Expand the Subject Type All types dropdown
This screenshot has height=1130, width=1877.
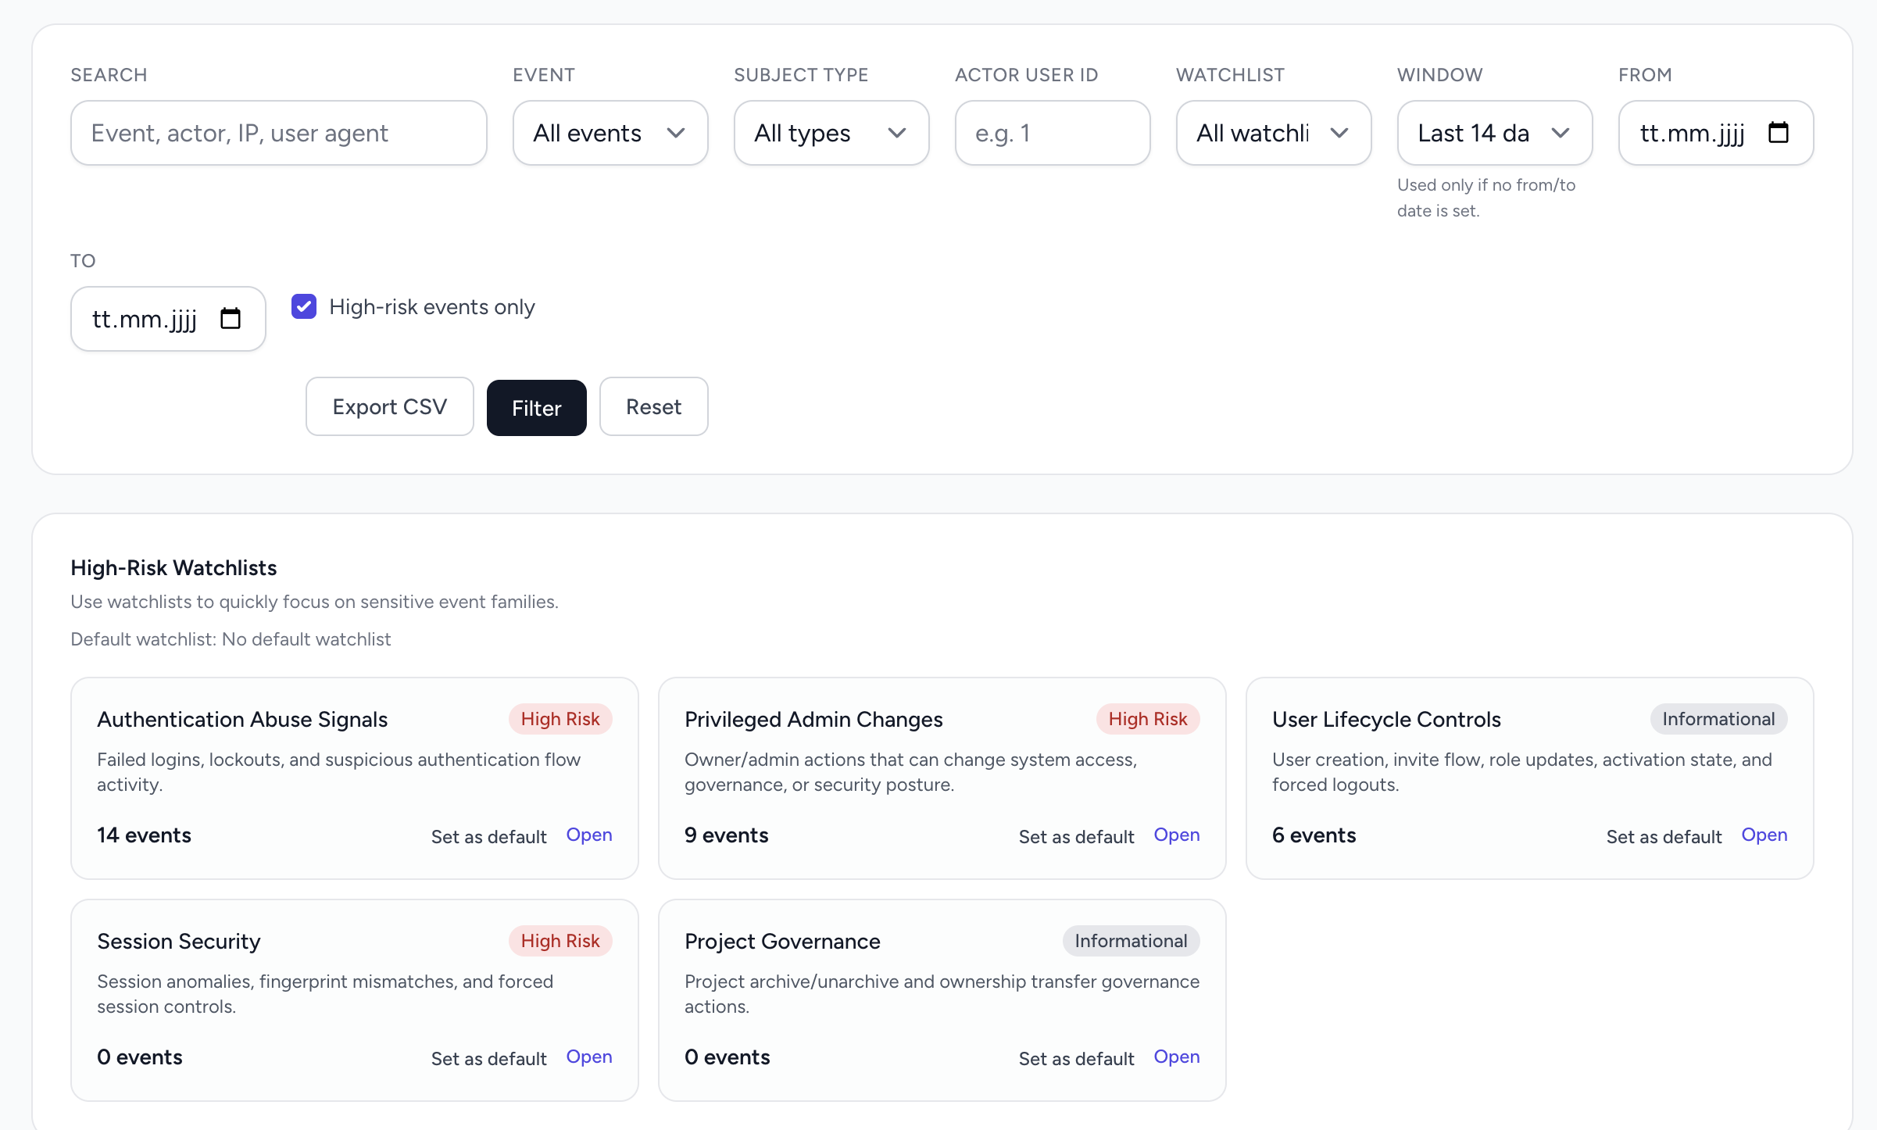coord(831,133)
